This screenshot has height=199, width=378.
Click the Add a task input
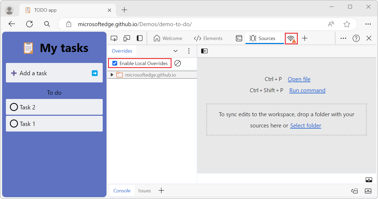[54, 73]
